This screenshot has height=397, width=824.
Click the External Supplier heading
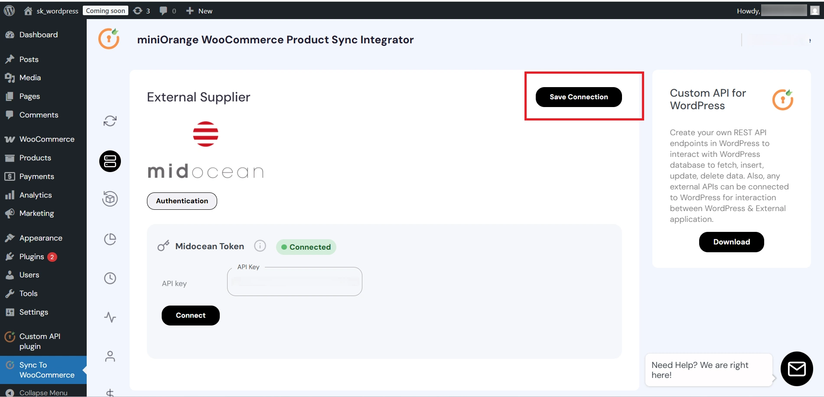199,97
